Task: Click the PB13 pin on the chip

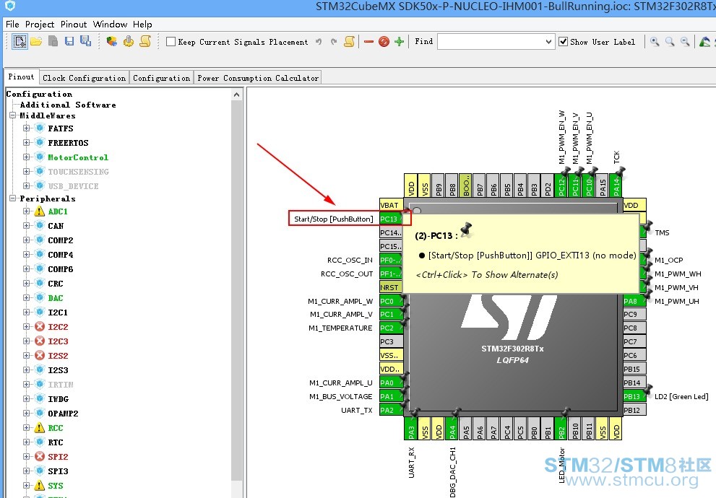Action: 634,396
